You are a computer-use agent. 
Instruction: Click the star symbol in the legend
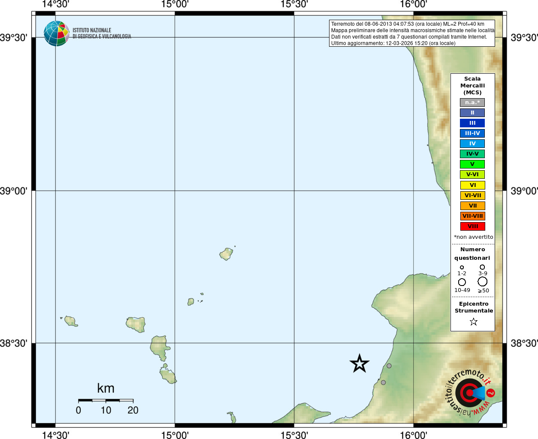click(x=473, y=322)
